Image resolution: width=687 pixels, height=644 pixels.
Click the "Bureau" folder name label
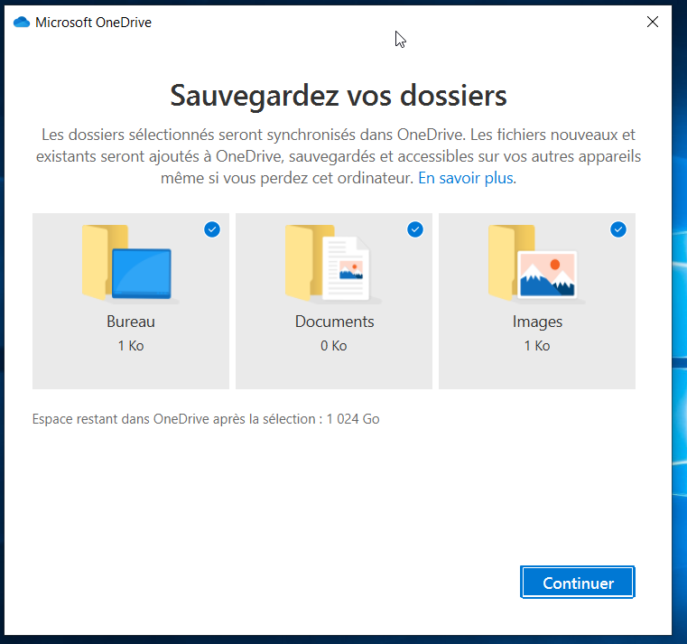coord(131,322)
